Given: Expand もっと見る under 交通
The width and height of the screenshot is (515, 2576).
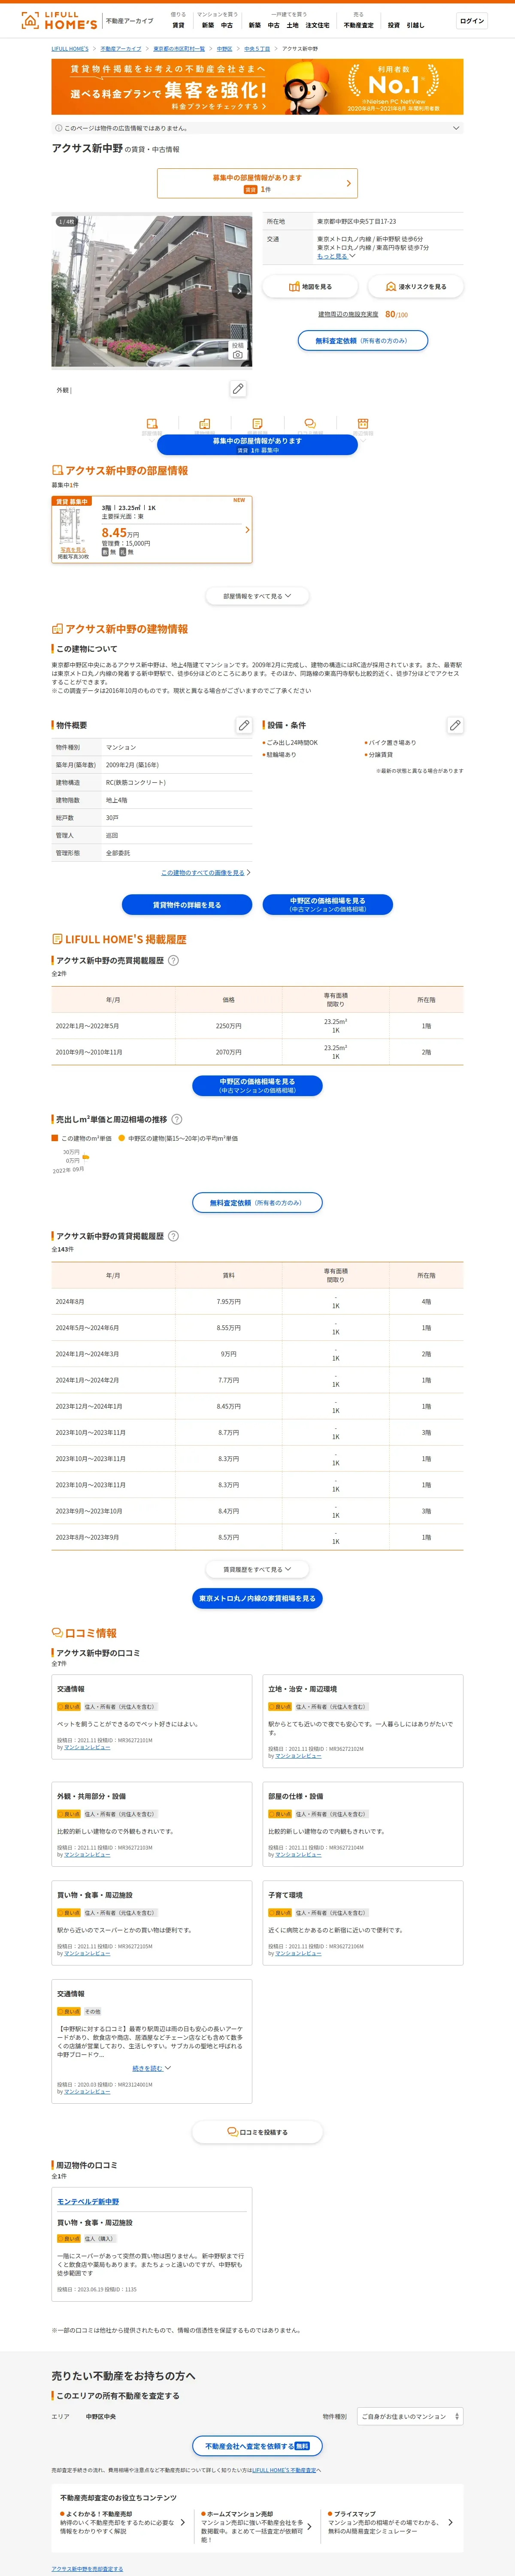Looking at the screenshot, I should (x=336, y=256).
